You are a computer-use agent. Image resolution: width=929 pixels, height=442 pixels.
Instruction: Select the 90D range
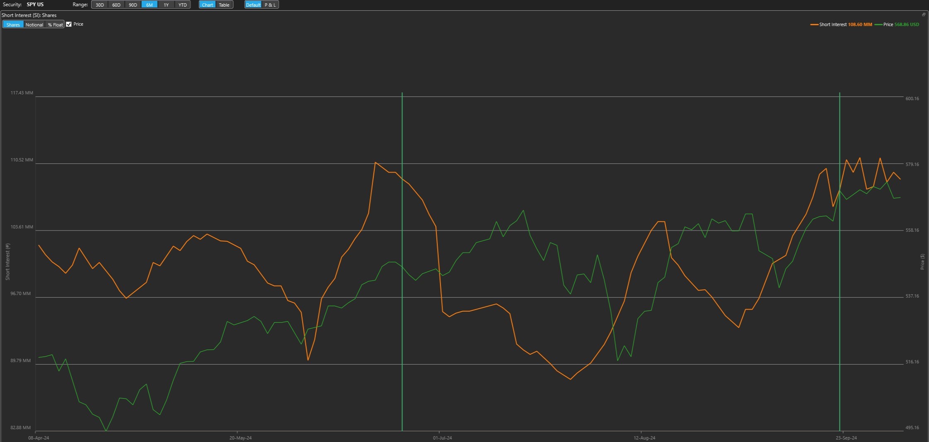(x=133, y=5)
